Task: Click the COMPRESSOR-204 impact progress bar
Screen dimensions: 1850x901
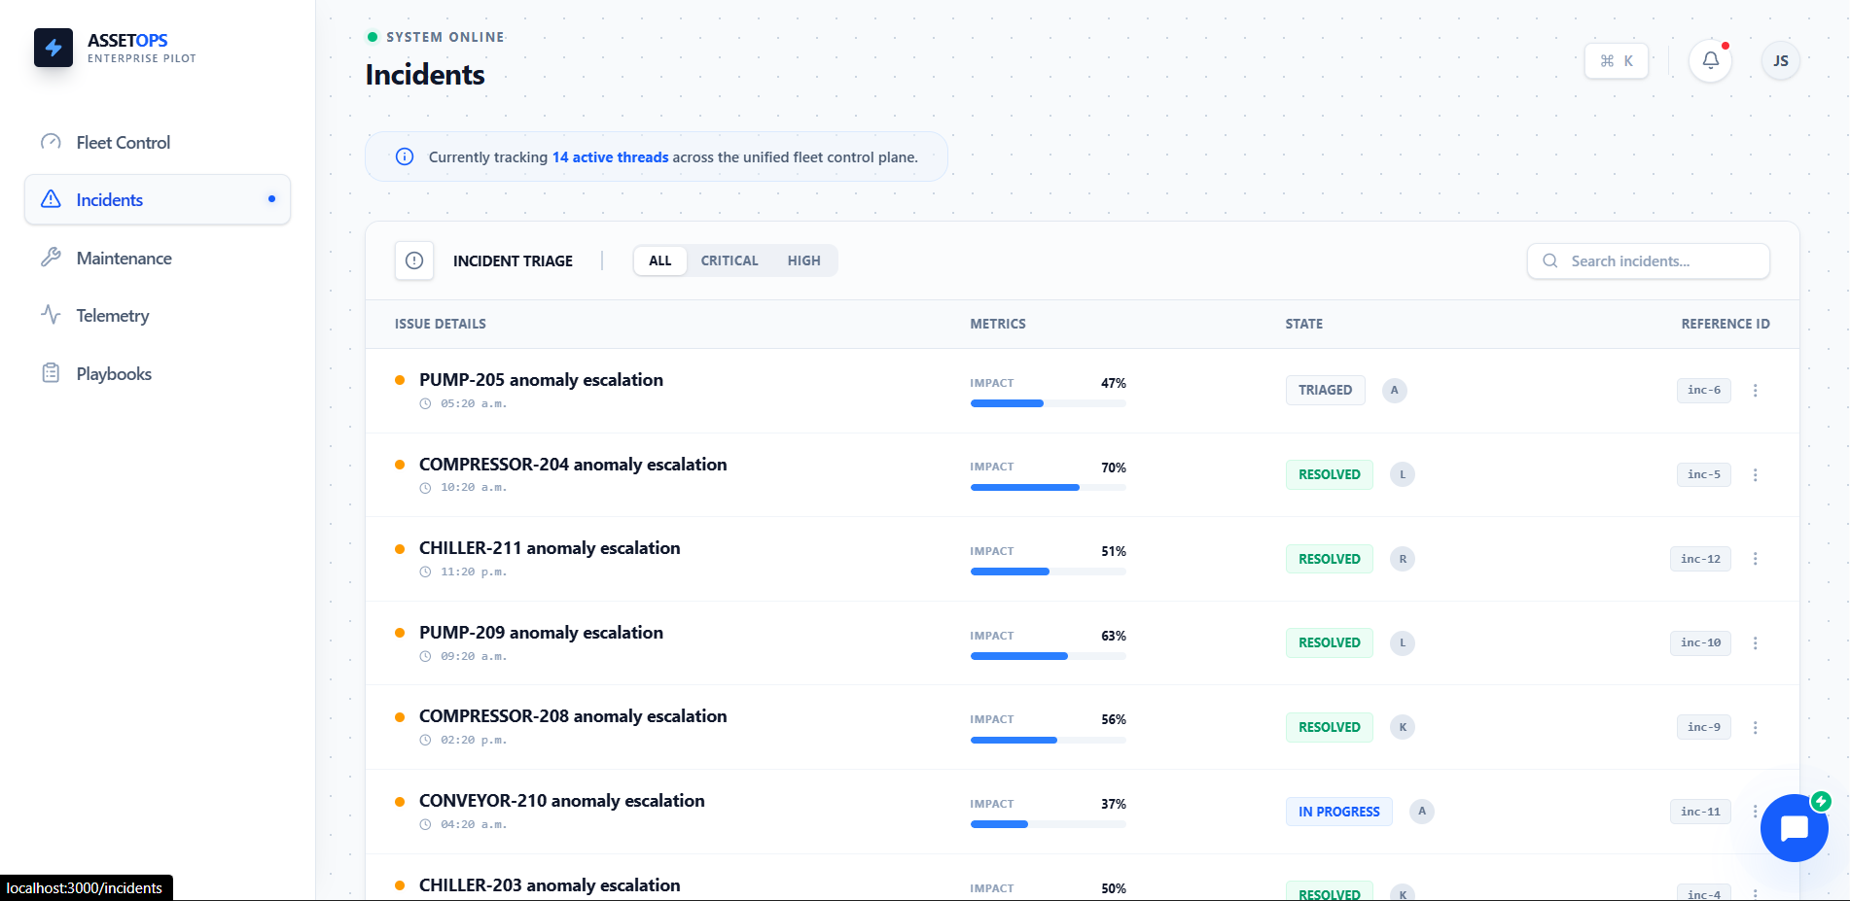Action: (1048, 487)
